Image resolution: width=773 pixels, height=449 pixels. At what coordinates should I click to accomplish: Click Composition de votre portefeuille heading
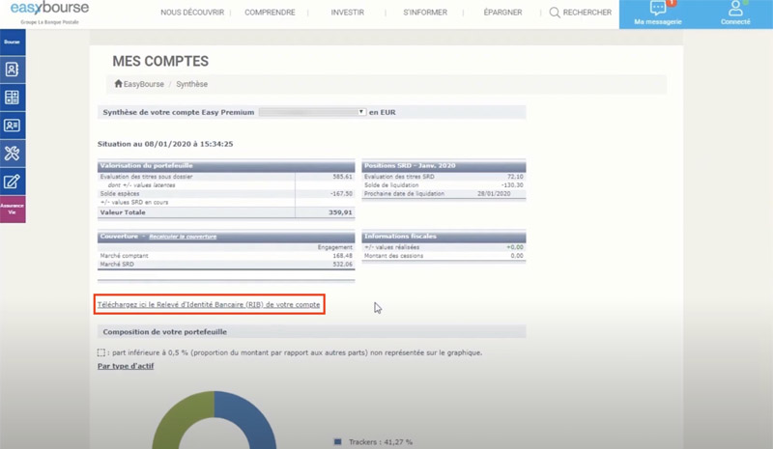(x=164, y=332)
